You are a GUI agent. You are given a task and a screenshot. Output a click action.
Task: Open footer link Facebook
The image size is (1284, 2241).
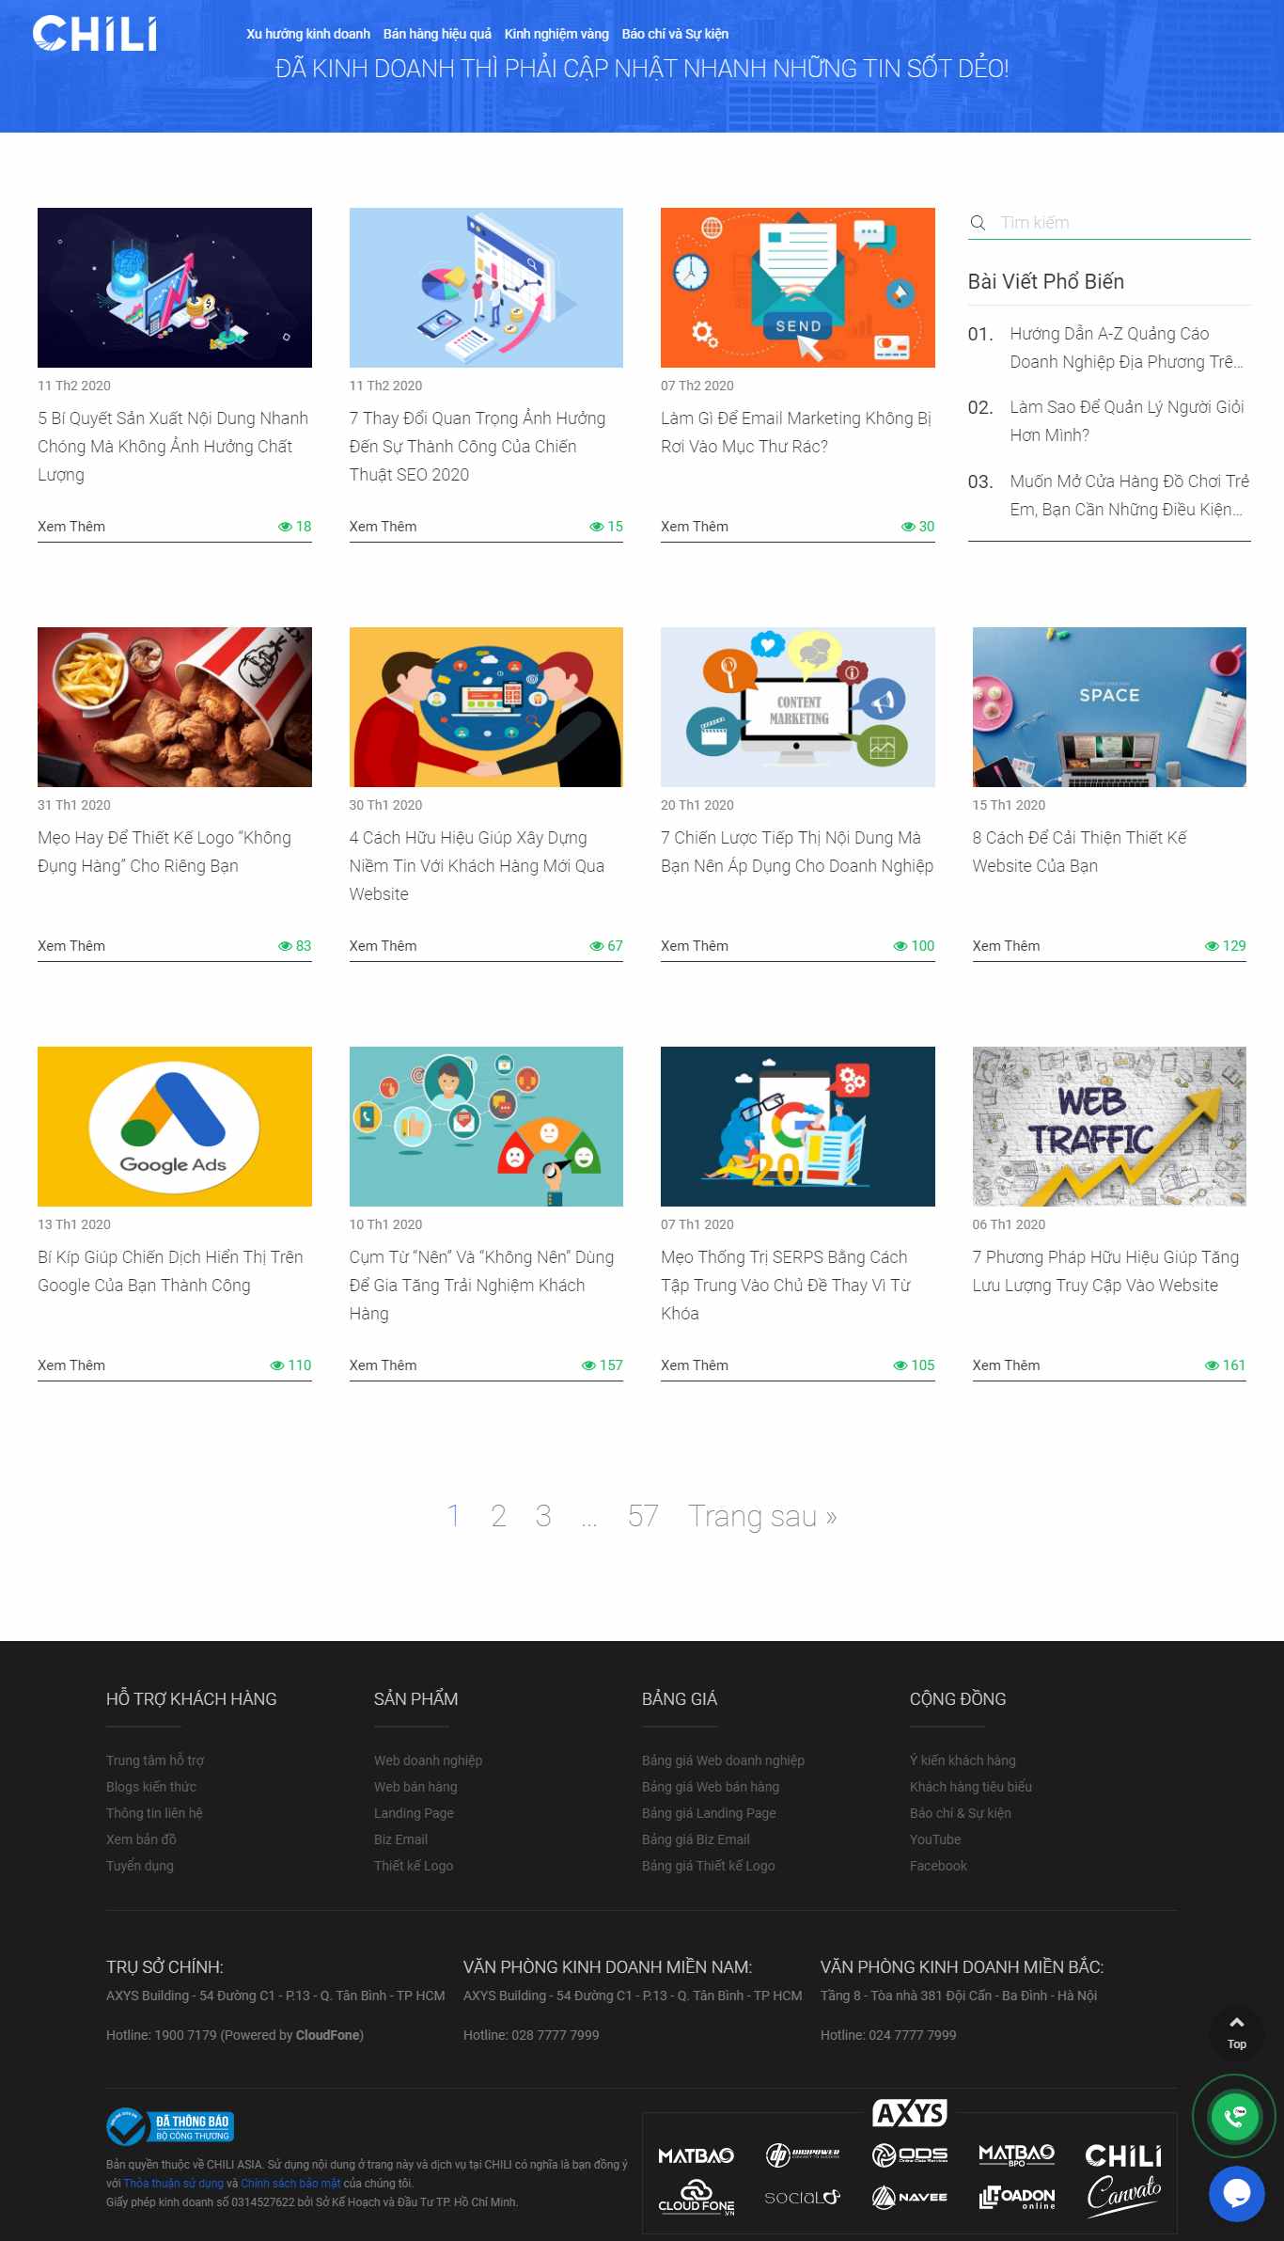tap(938, 1866)
